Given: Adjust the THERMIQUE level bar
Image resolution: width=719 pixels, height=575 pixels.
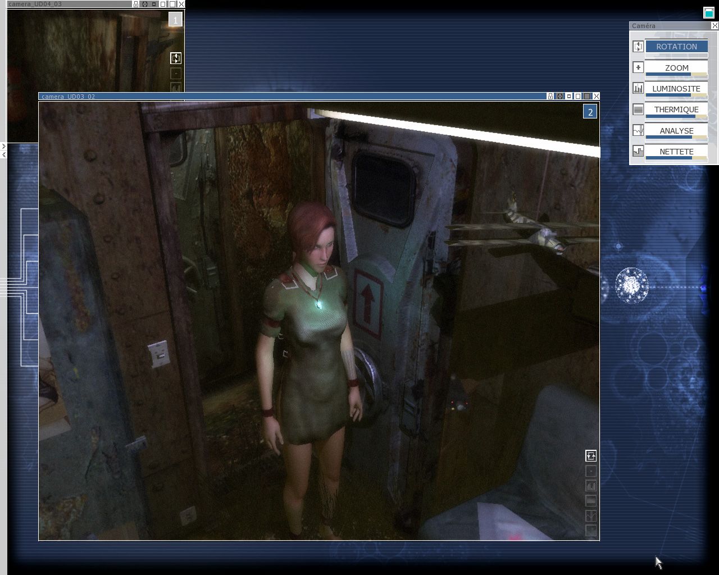Looking at the screenshot, I should [x=676, y=117].
